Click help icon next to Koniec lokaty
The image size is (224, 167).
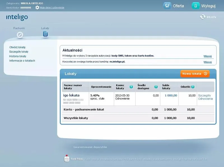[131, 87]
